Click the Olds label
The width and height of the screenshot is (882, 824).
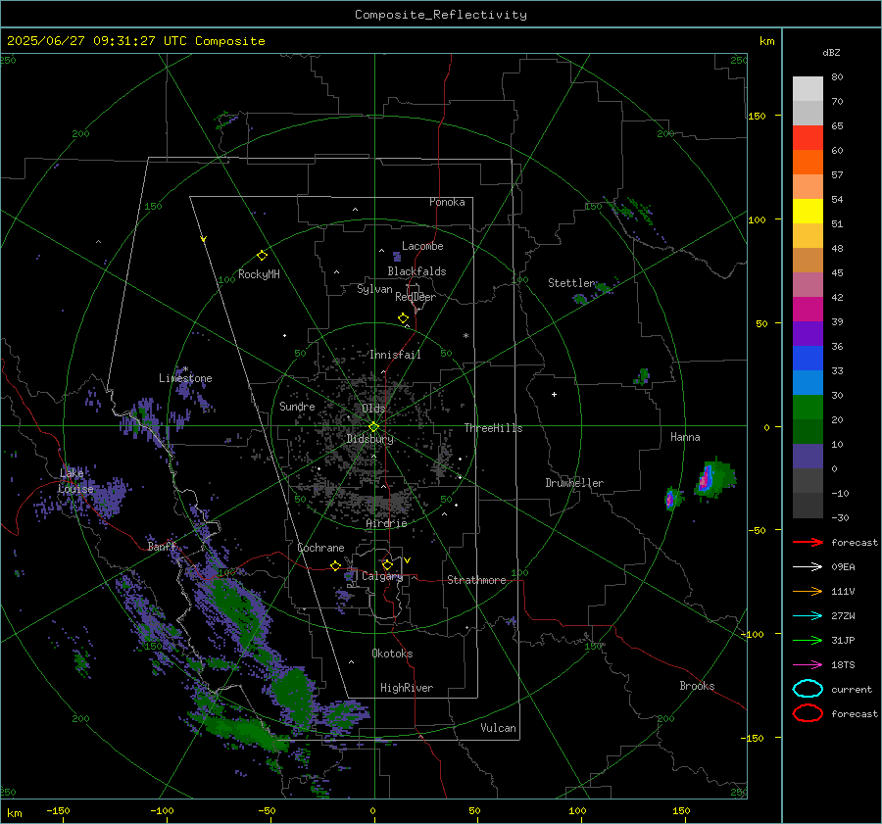tap(373, 409)
